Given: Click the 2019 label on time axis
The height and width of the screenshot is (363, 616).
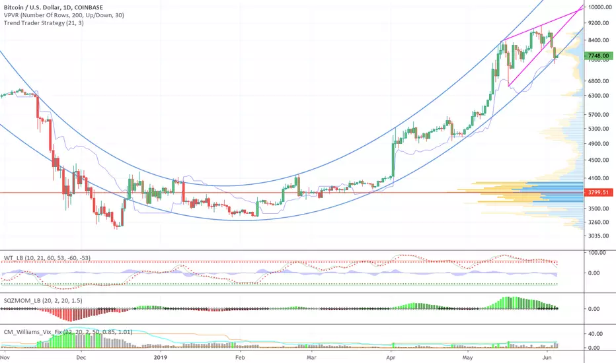Looking at the screenshot, I should (x=161, y=358).
